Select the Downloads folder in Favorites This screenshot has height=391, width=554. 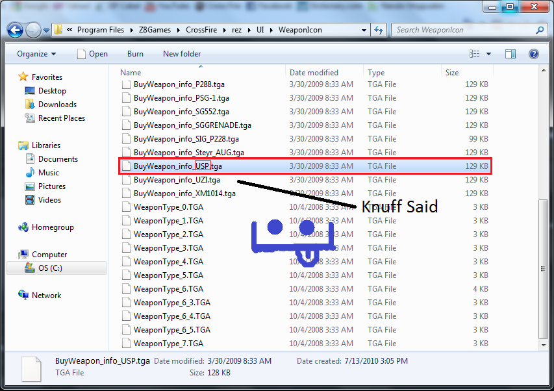pyautogui.click(x=57, y=105)
